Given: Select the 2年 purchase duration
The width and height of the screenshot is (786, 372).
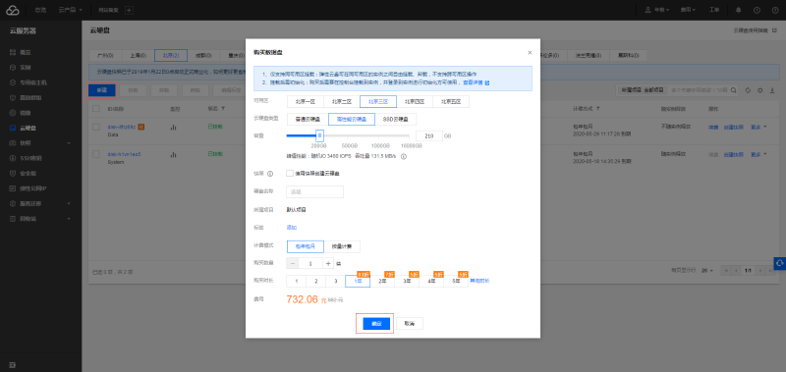Looking at the screenshot, I should click(x=382, y=282).
